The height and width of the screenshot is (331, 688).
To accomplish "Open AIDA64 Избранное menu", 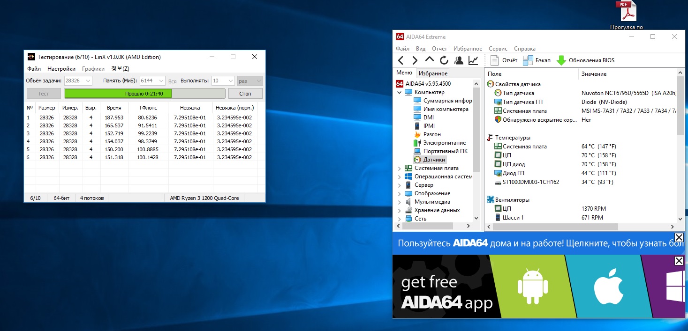I will click(468, 49).
